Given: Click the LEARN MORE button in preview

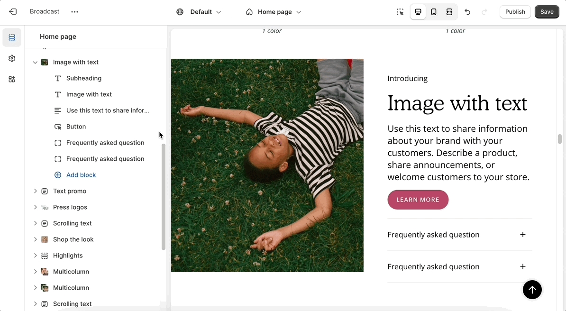Looking at the screenshot, I should 418,200.
